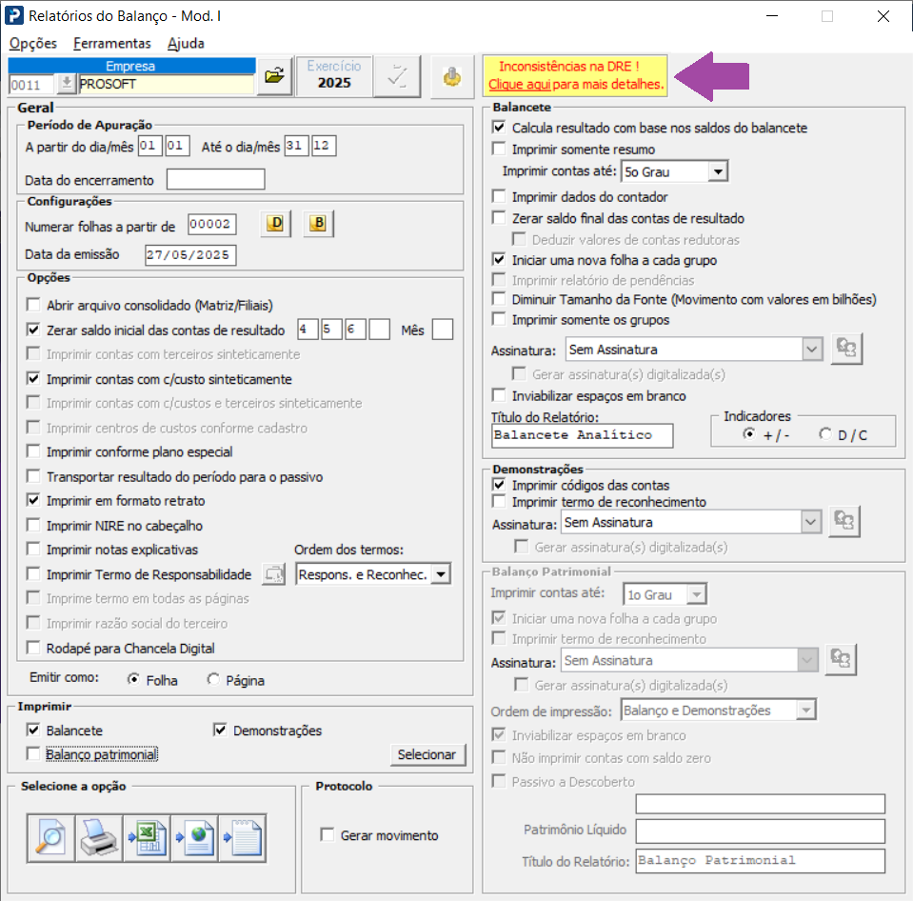Expand Balanço Patrimonial Assinatura dropdown

tap(807, 660)
